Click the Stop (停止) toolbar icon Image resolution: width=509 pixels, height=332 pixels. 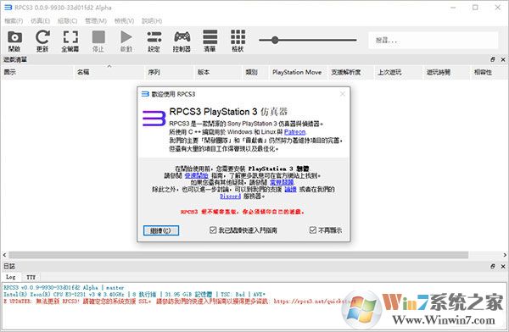point(98,41)
